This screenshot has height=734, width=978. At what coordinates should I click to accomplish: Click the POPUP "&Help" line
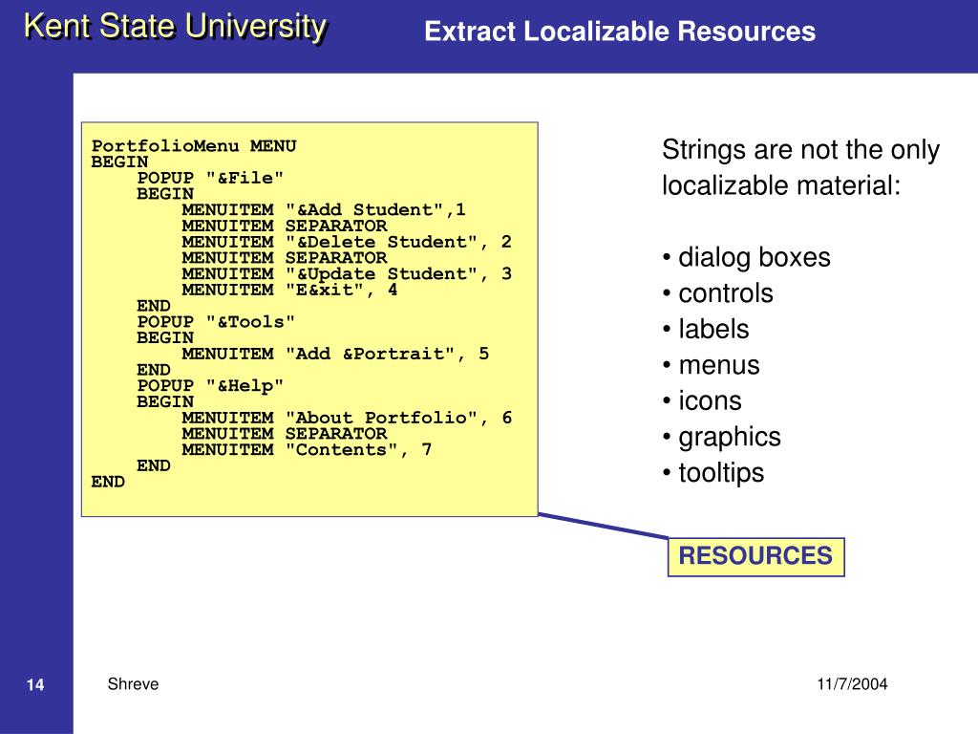pyautogui.click(x=210, y=386)
